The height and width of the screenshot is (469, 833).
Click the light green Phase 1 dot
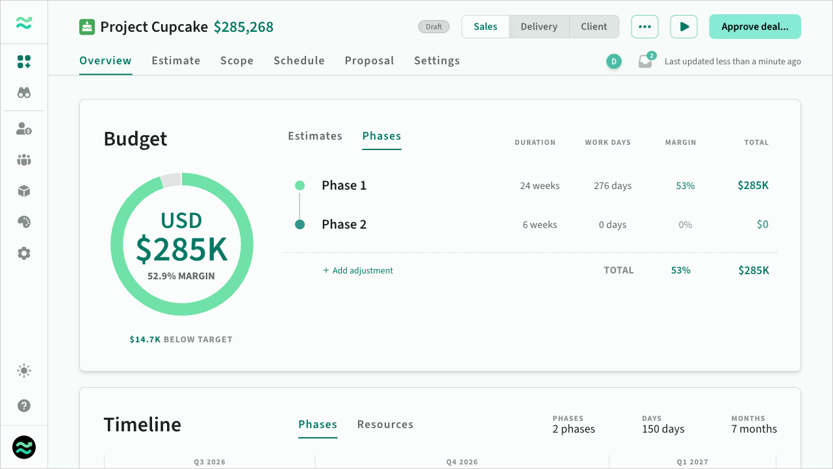click(300, 186)
